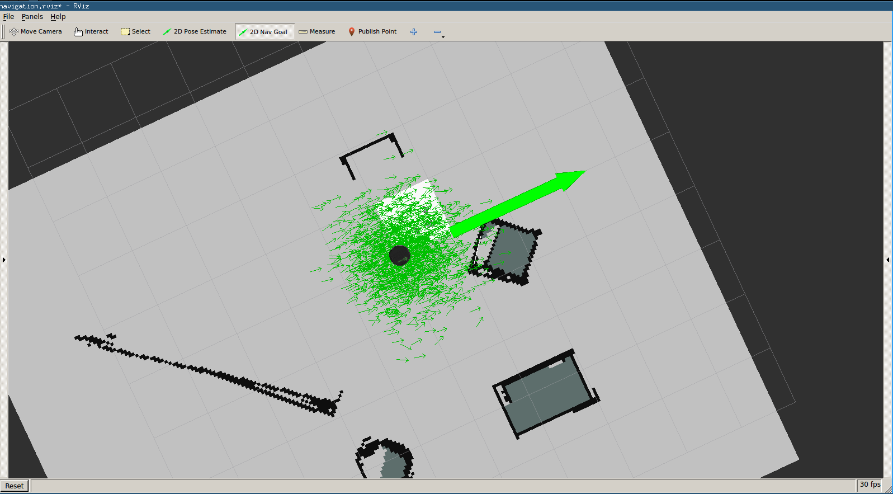Select the Move Camera tool

pos(36,32)
